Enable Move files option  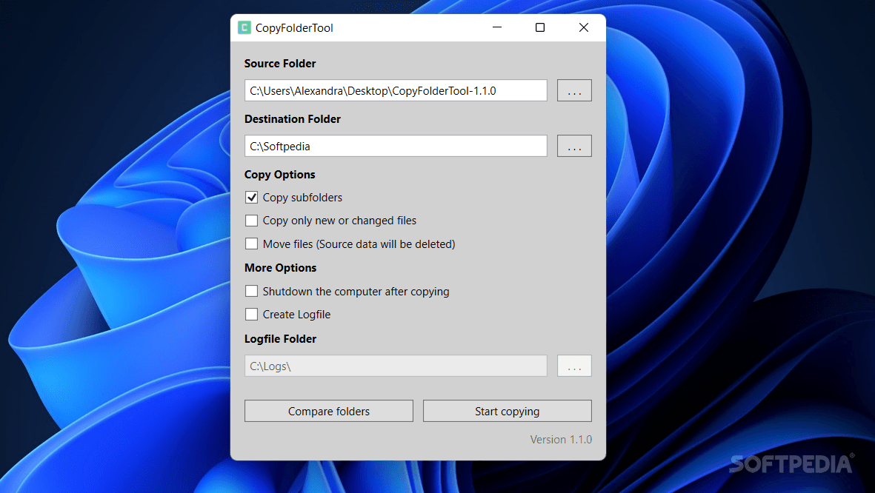[252, 244]
